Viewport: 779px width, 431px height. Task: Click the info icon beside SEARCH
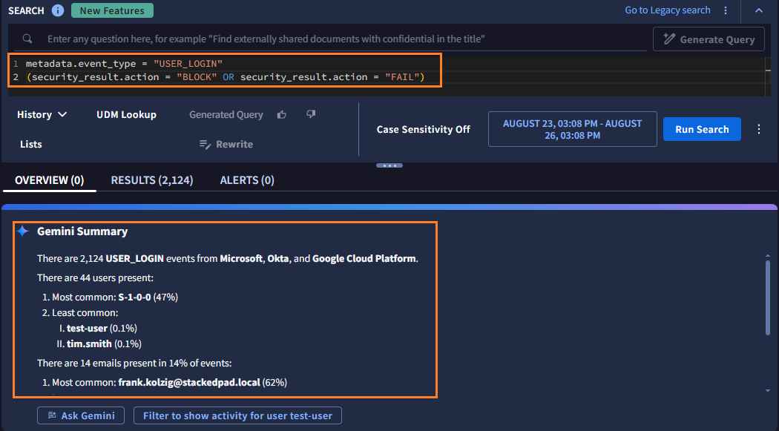[x=58, y=10]
